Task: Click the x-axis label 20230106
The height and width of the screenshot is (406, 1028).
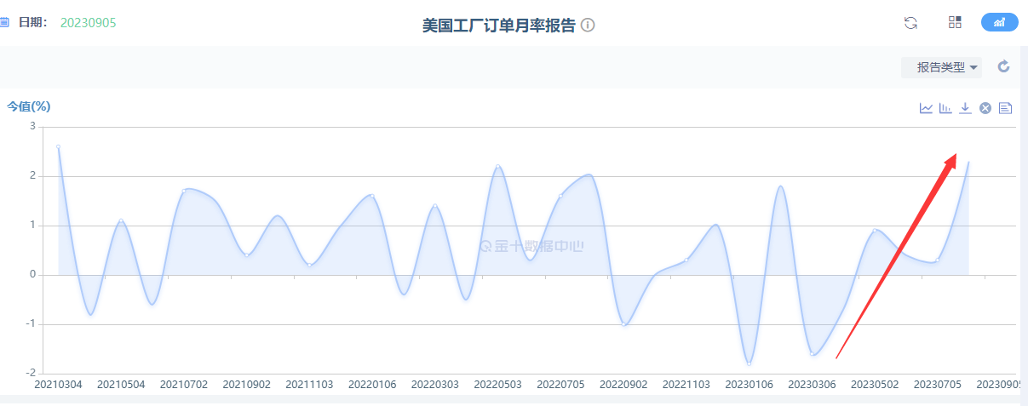Action: (x=749, y=385)
